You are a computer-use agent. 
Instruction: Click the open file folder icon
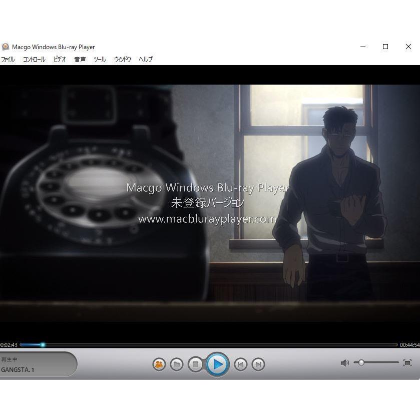point(177,364)
